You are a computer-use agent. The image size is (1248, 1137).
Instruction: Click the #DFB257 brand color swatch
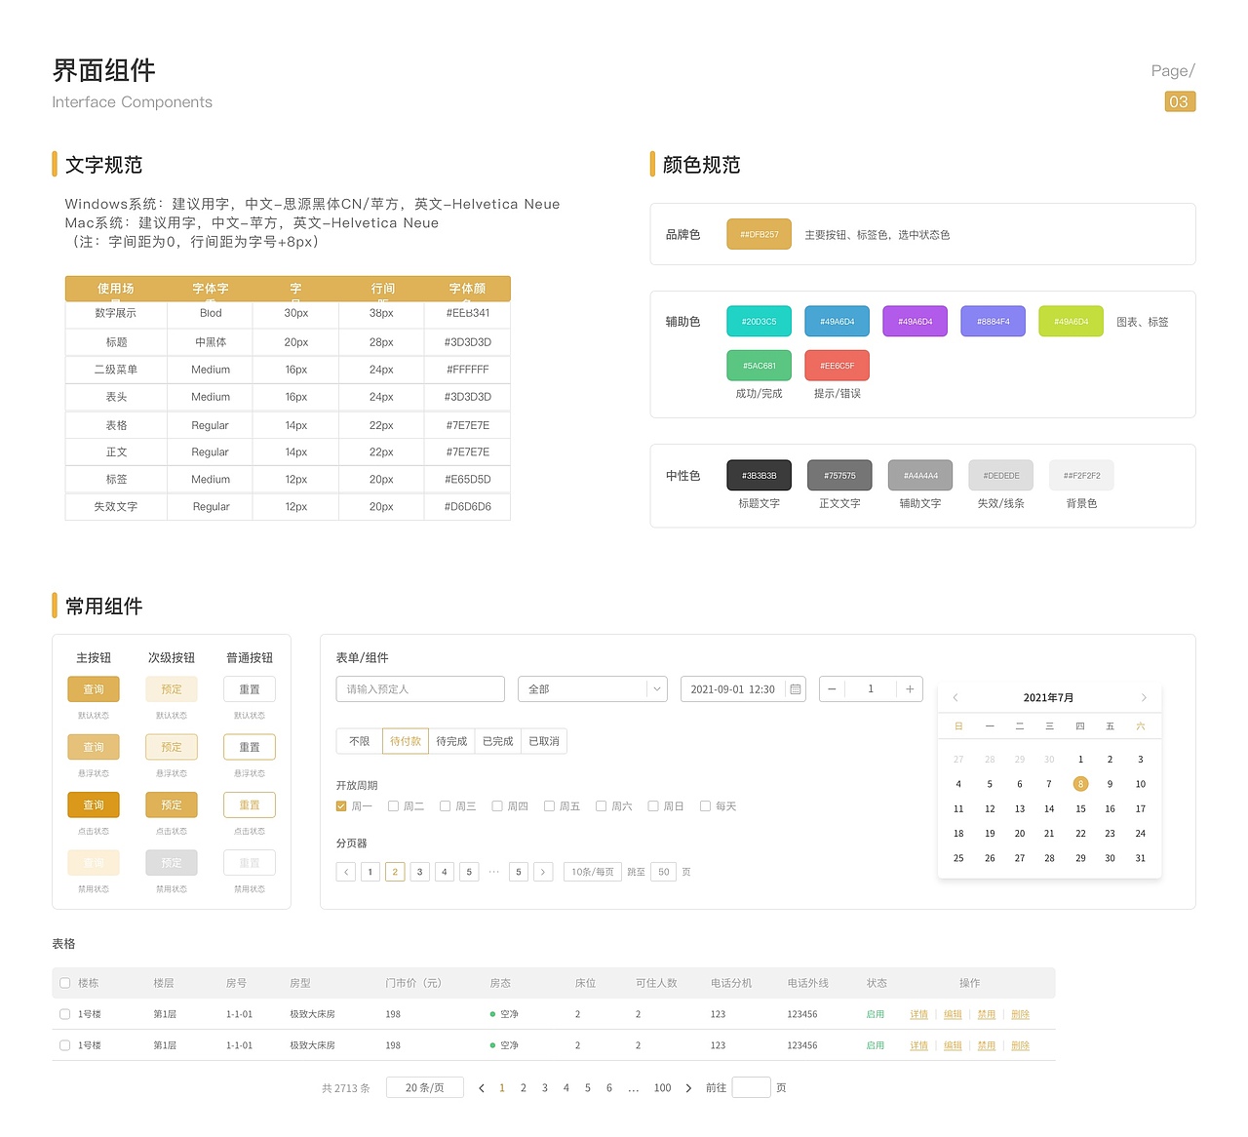point(759,234)
